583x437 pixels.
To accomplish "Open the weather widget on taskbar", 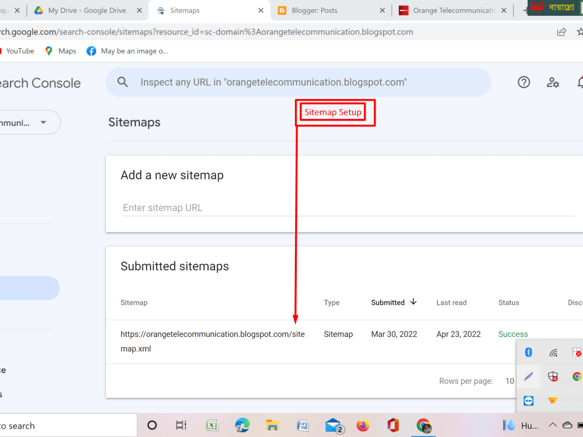I will pos(520,425).
